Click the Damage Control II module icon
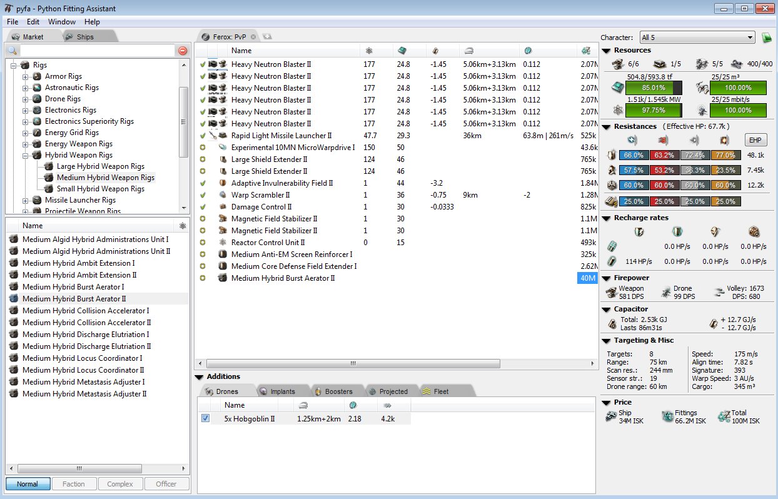 tap(223, 207)
